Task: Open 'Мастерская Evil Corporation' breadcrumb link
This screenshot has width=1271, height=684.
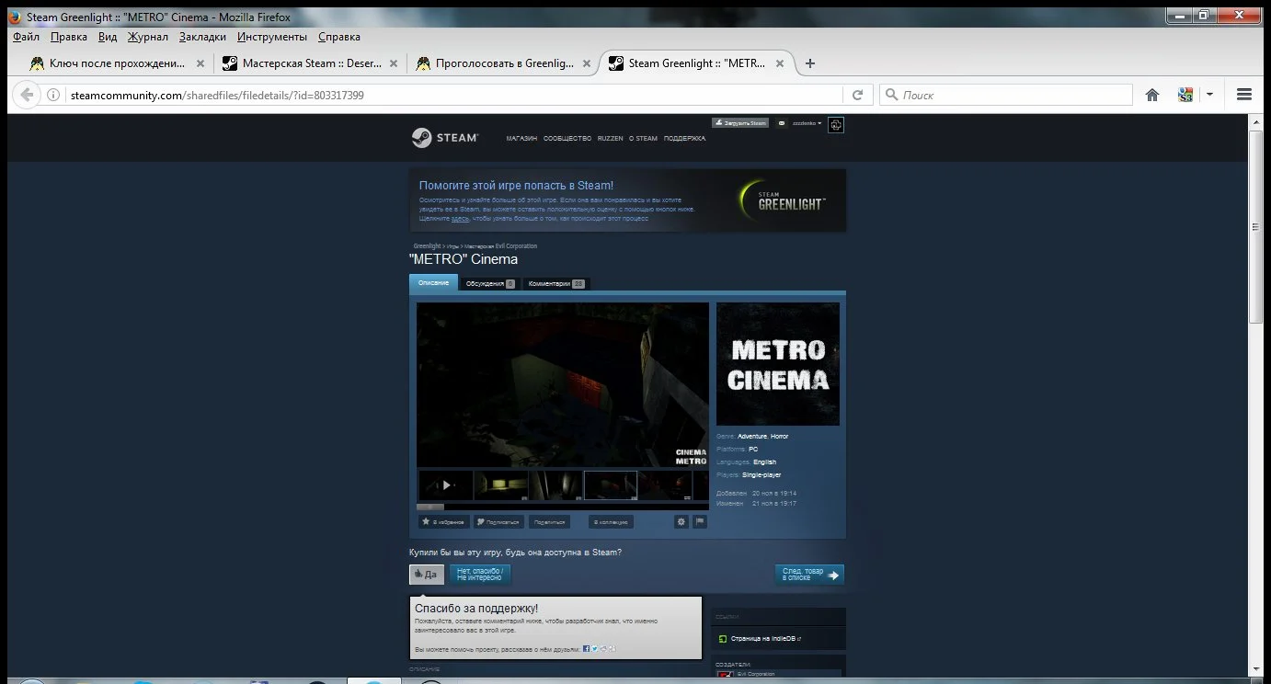Action: [501, 246]
